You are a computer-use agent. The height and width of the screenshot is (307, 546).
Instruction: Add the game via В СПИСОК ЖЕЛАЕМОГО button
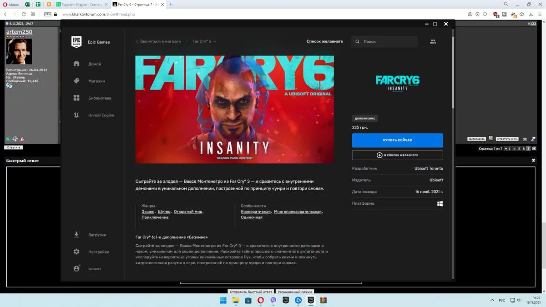(x=397, y=155)
